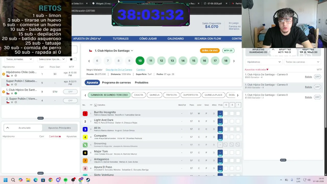Click the left arrow beside bet types
The height and width of the screenshot is (184, 327).
(x=85, y=95)
